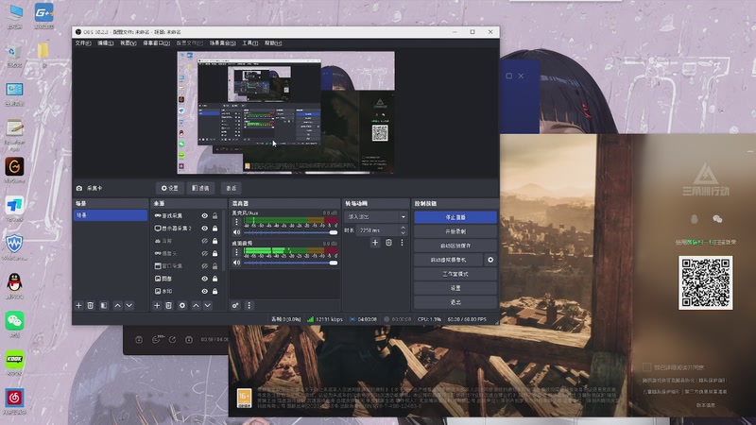The image size is (756, 425).
Task: Move scene down arrow in Scenes panel
Action: coord(129,305)
